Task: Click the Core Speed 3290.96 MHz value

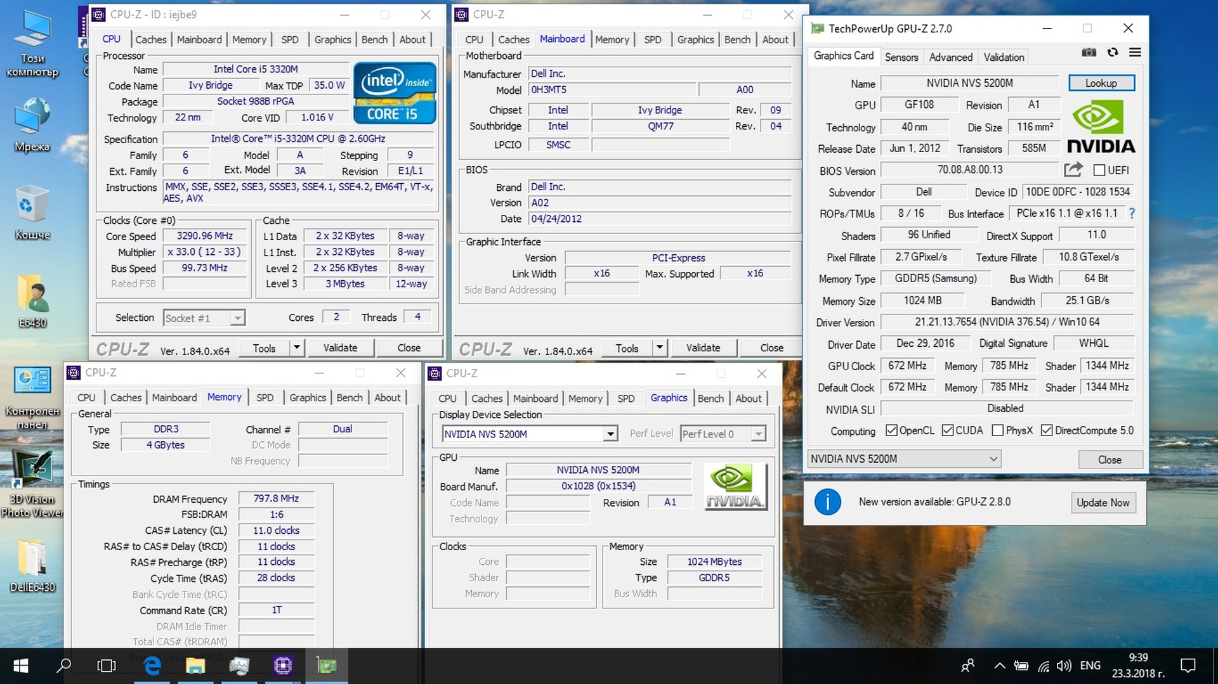Action: tap(204, 236)
